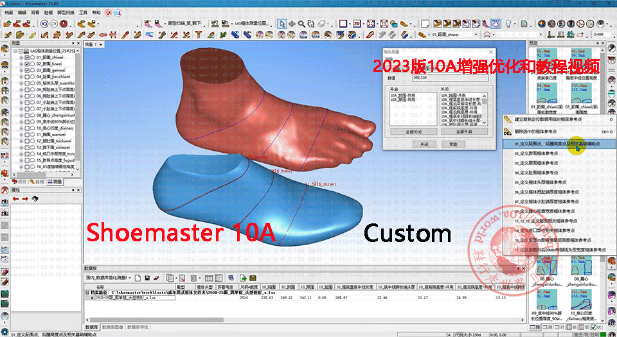Click the magnifier zoom tool
The image size is (617, 337).
click(301, 24)
